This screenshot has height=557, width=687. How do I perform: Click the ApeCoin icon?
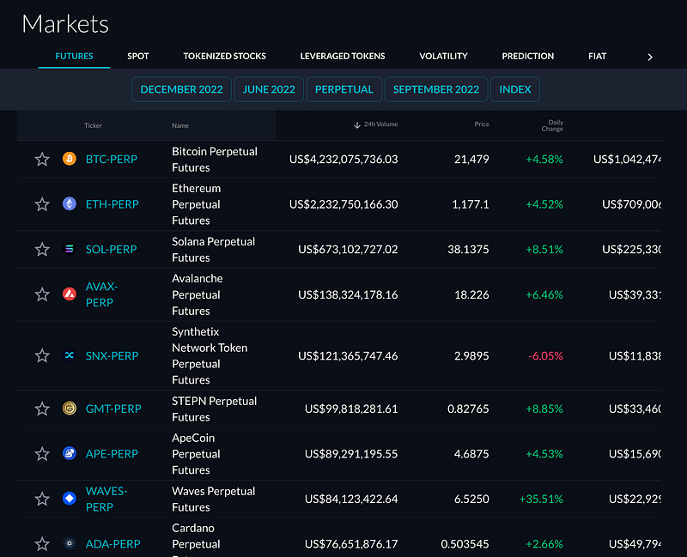(70, 453)
